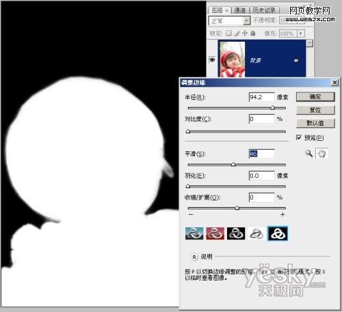Click the lock all padlock icon
342x312 pixels.
coord(253,34)
